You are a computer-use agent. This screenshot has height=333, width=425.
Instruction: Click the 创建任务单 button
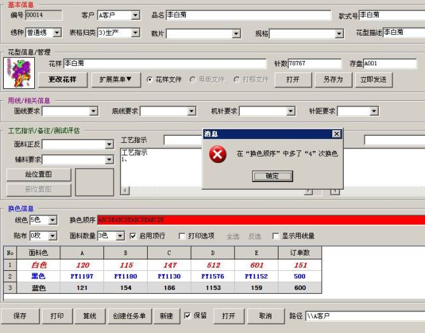tap(129, 316)
